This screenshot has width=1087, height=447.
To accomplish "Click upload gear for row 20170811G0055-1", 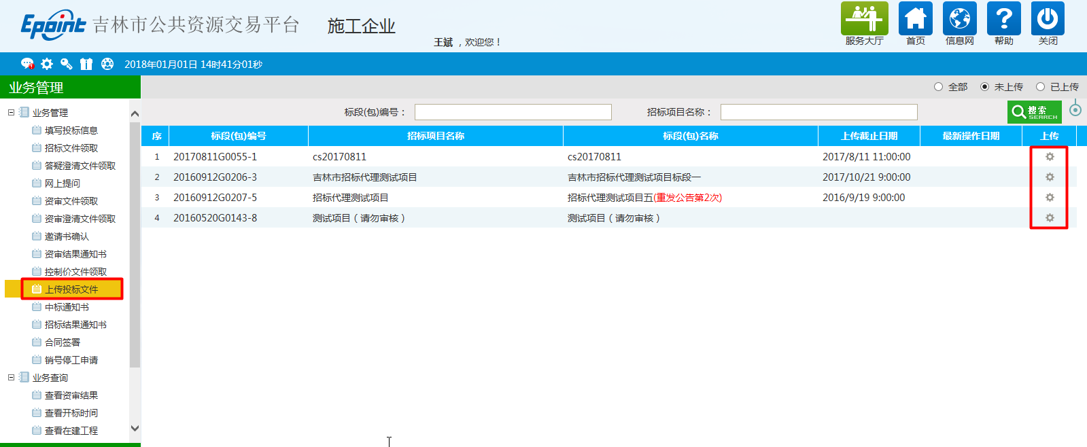I will [1050, 156].
